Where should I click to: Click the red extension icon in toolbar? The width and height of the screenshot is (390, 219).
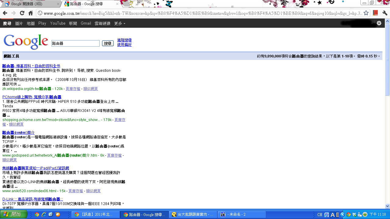[375, 13]
